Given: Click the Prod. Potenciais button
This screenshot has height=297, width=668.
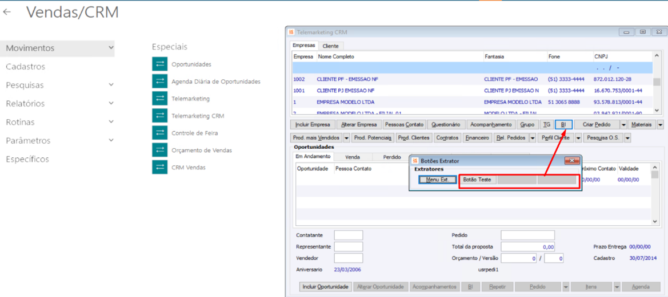Looking at the screenshot, I should [x=373, y=137].
